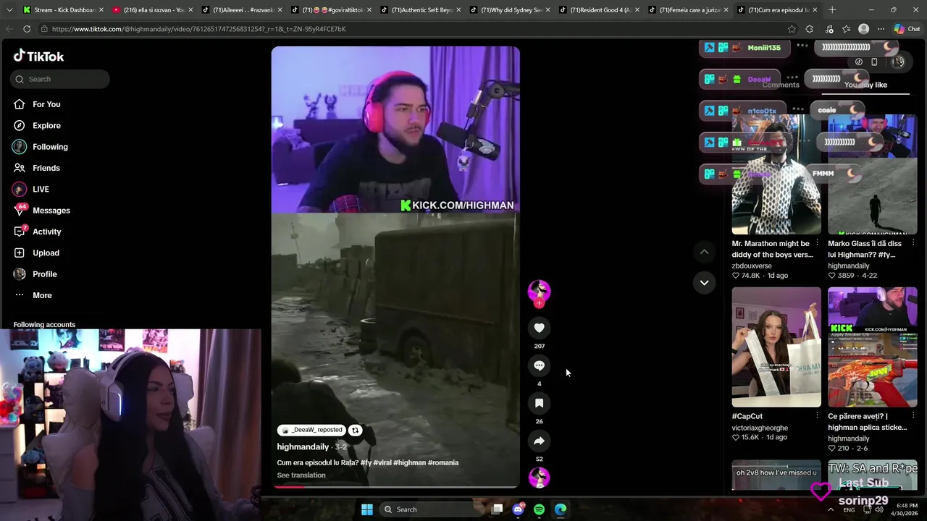This screenshot has height=521, width=927.
Task: Add page to favorites star icon
Action: [792, 29]
